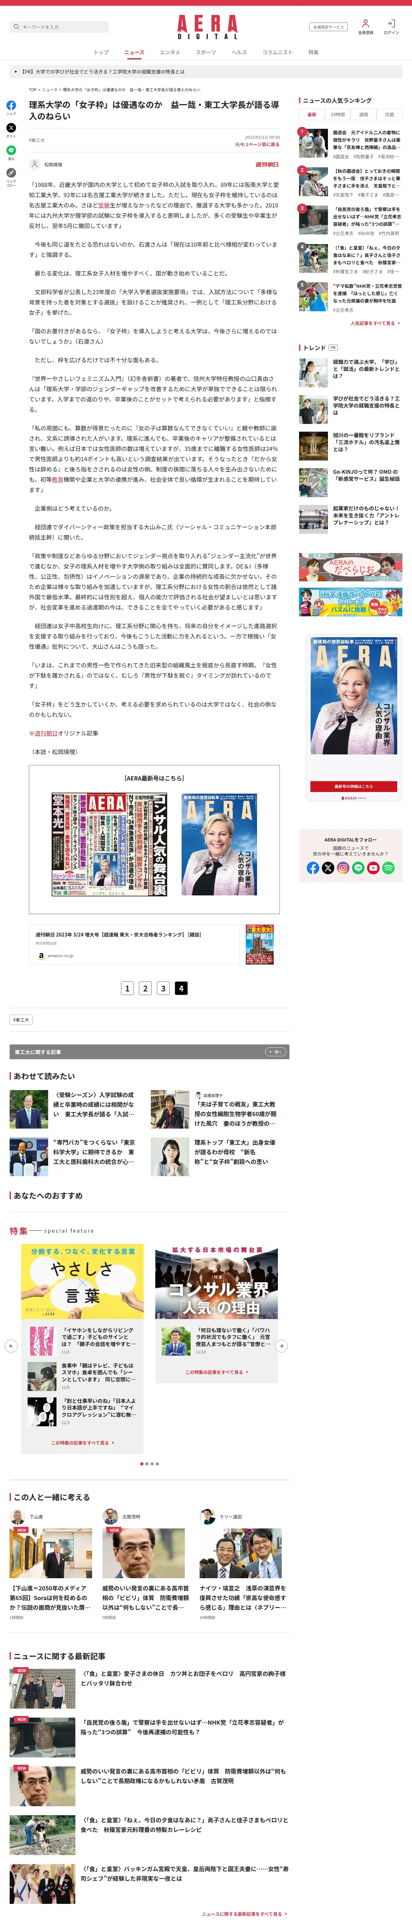The width and height of the screenshot is (412, 1927).
Task: Open やさしさ言葉 feature card image
Action: pos(82,1281)
